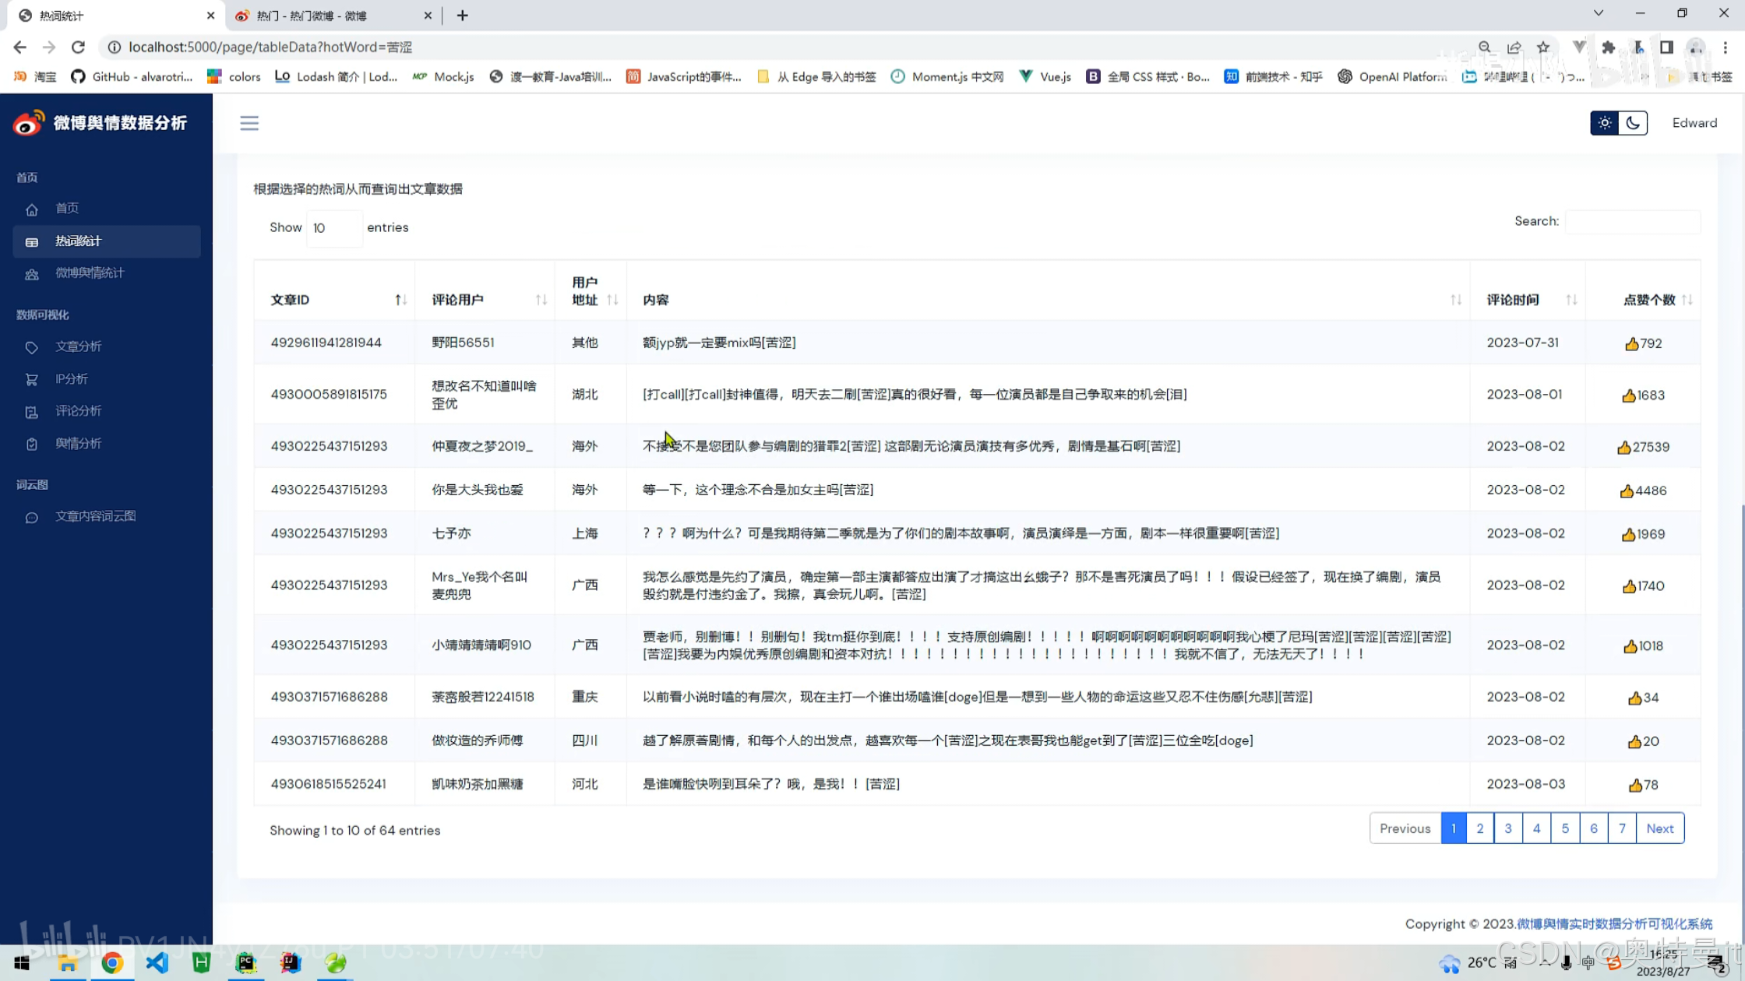
Task: Select 舆情分析 sidebar menu item
Action: pyautogui.click(x=78, y=444)
